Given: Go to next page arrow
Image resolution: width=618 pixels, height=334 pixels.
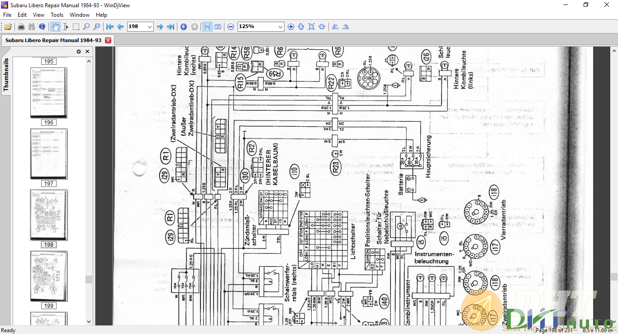Looking at the screenshot, I should tap(160, 27).
